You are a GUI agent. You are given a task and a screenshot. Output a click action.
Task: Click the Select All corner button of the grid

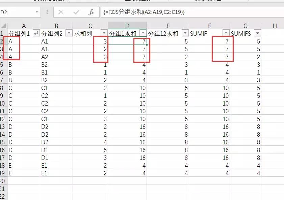[3, 26]
